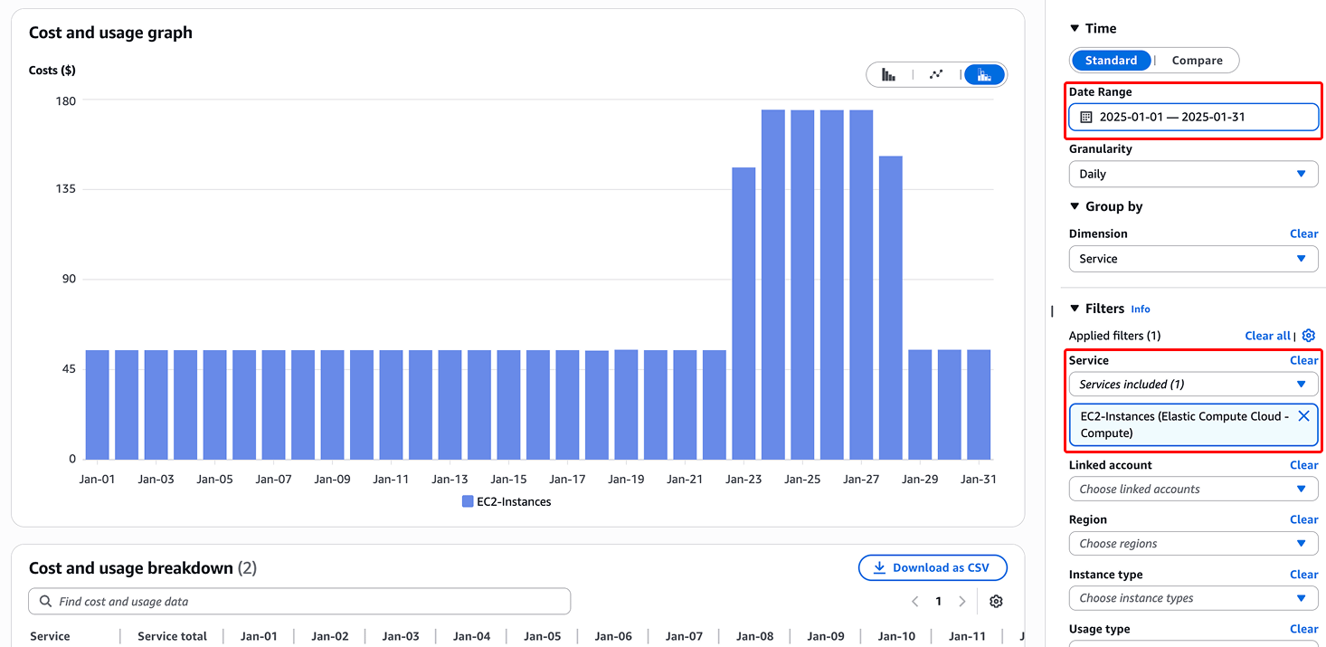Open the breakdown table preferences gear
This screenshot has width=1326, height=647.
pos(996,602)
